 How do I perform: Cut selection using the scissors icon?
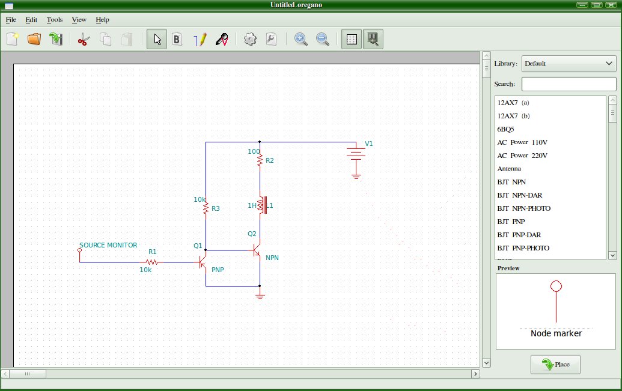tap(84, 40)
